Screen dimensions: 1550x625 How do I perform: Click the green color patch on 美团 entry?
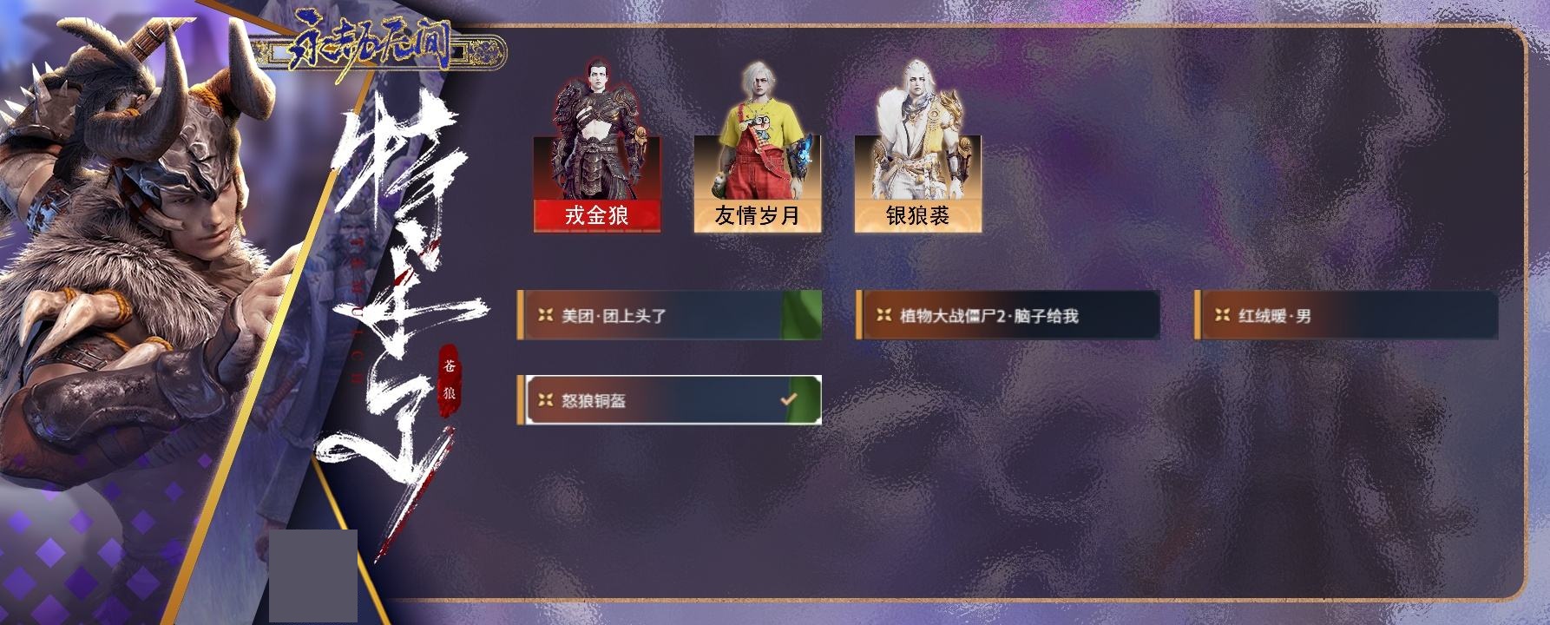[x=801, y=315]
